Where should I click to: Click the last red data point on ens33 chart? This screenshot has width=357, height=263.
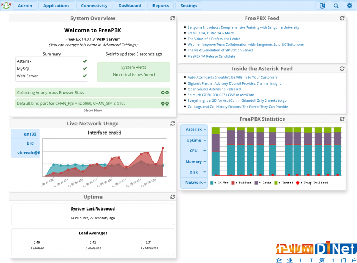click(163, 148)
